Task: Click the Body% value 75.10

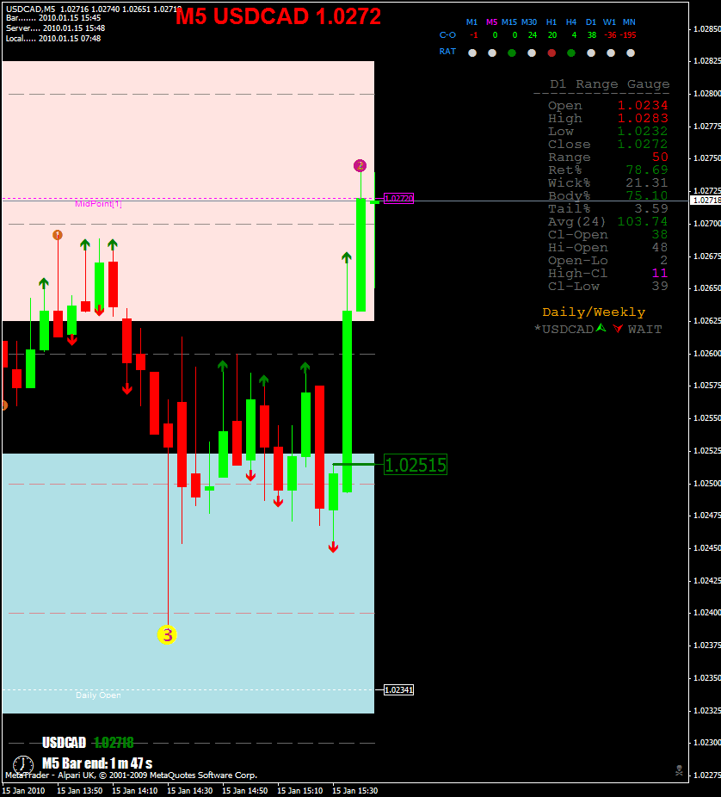Action: [x=647, y=195]
